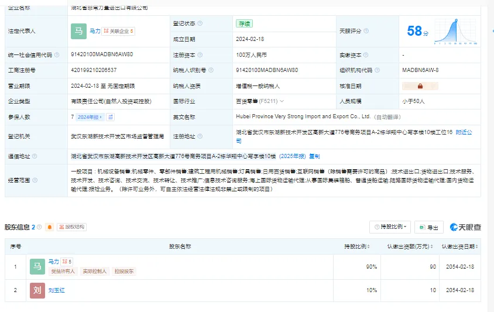The width and height of the screenshot is (494, 312).
Task: Click the help icon next to 实缴资本
Action: coord(366,55)
